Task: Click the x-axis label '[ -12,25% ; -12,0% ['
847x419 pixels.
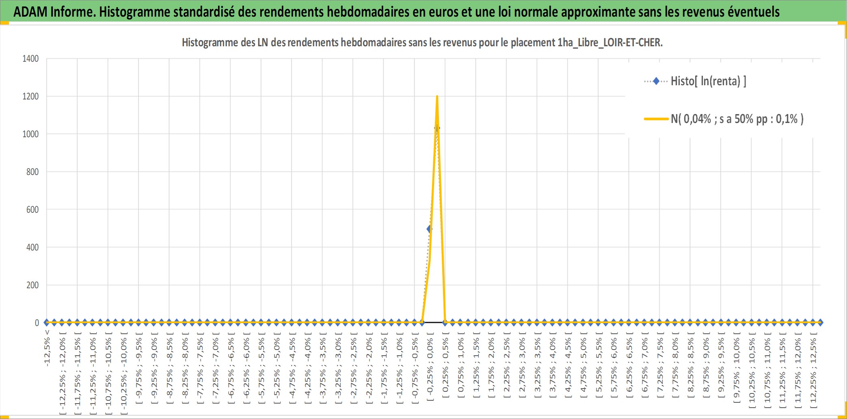Action: (x=63, y=374)
